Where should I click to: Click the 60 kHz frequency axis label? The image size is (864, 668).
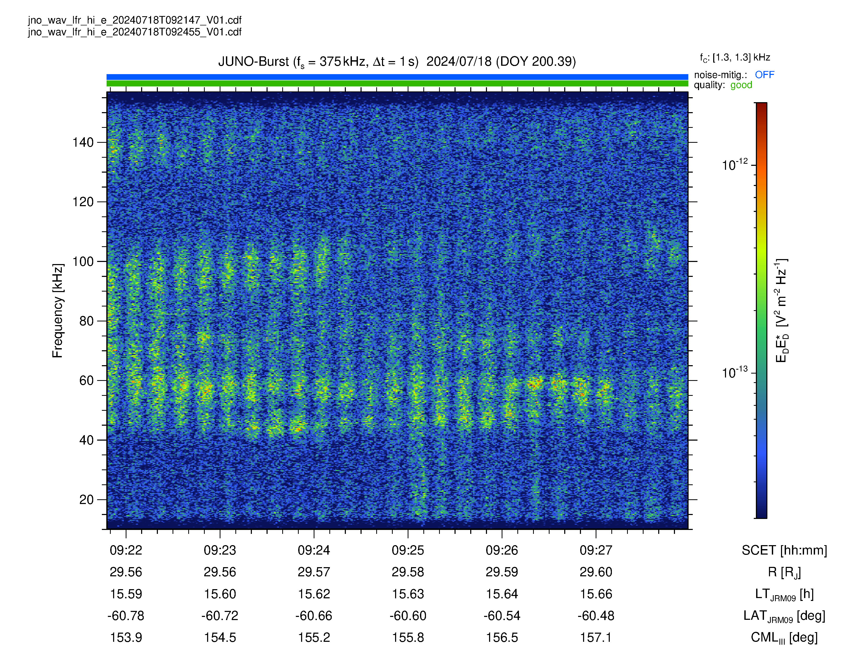point(86,381)
